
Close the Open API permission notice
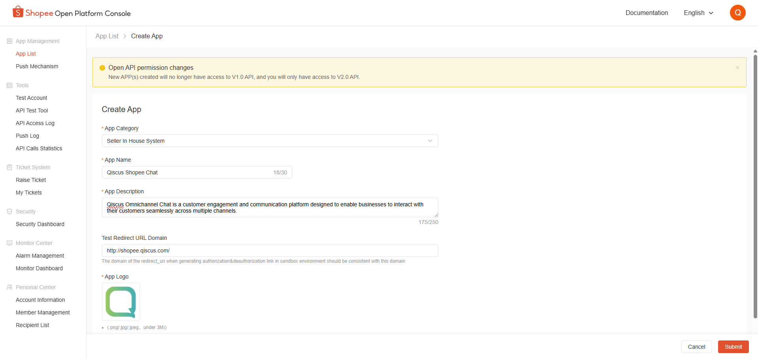(737, 67)
